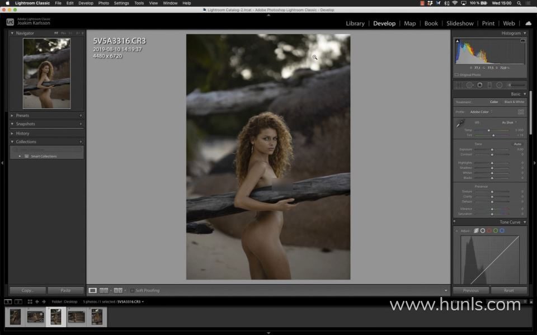Select the Crop Overlay tool
537x335 pixels.
pos(459,85)
